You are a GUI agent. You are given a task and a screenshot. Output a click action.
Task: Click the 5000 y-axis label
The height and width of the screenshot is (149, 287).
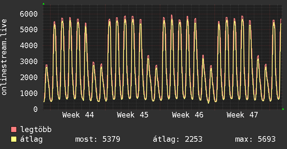click(29, 29)
